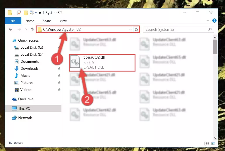The image size is (225, 151).
Task: Open Help with the blue question mark icon
Action: pos(214,21)
